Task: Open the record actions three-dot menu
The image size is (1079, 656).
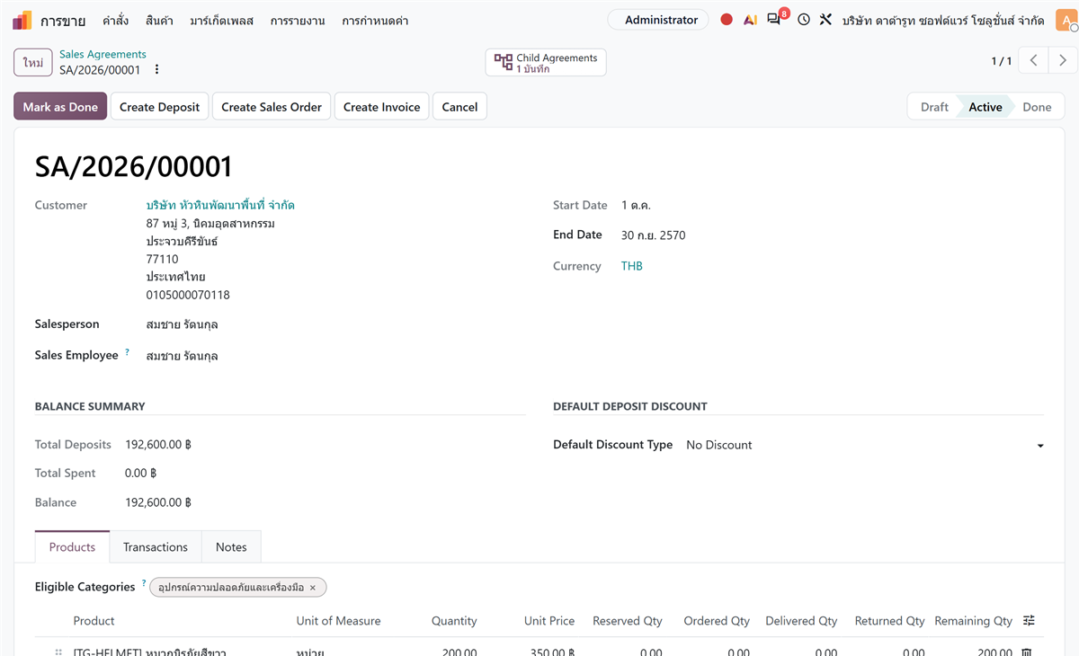Action: [157, 69]
